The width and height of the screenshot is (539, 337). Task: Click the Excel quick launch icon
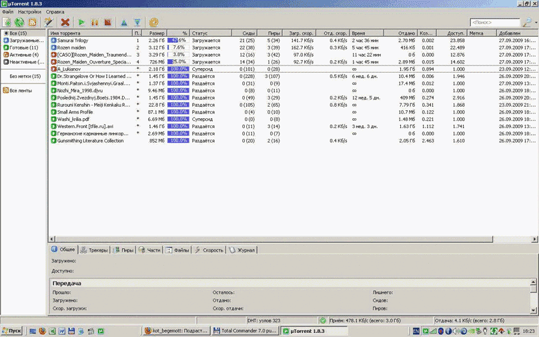tap(52, 331)
